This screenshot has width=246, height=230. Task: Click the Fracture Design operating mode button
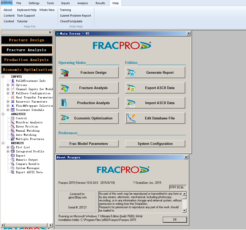(x=89, y=72)
